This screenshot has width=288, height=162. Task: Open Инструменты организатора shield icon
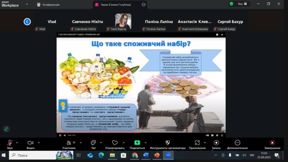click(x=168, y=143)
